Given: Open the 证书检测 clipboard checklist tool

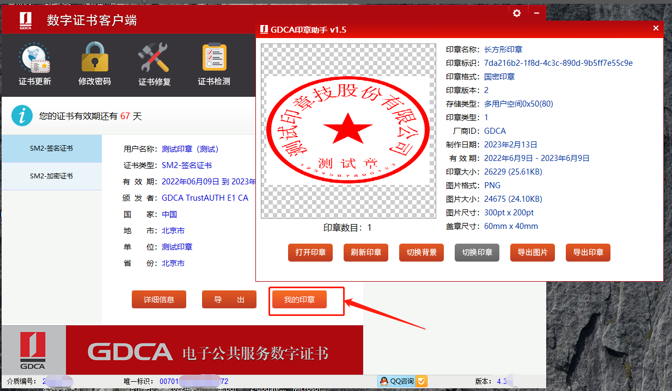Looking at the screenshot, I should pyautogui.click(x=214, y=64).
